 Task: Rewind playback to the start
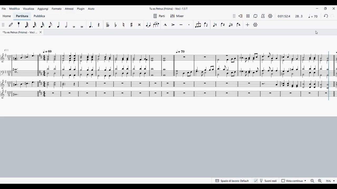tap(240, 16)
